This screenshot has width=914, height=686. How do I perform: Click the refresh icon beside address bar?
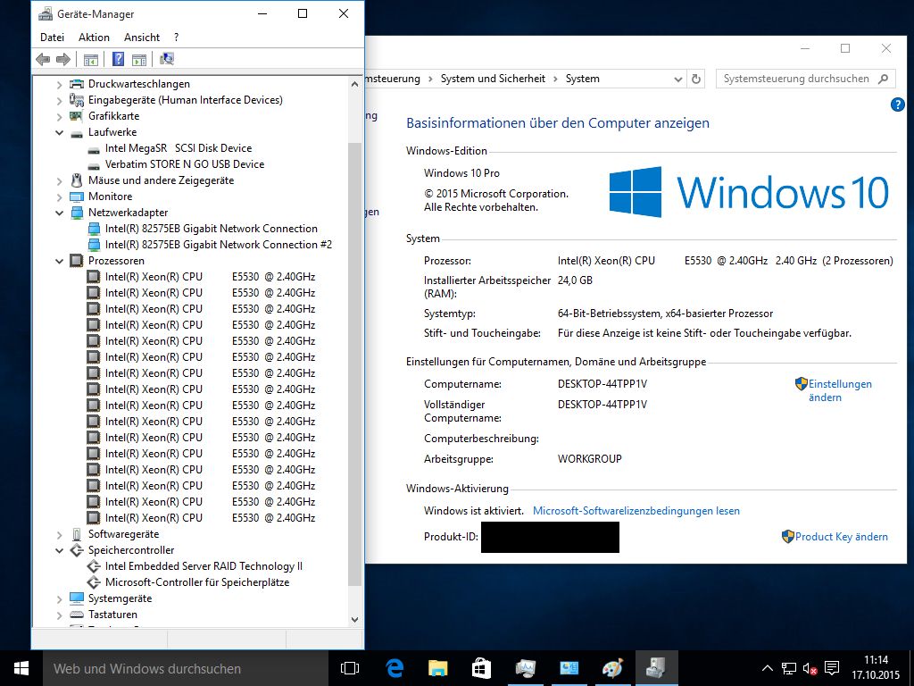[696, 79]
